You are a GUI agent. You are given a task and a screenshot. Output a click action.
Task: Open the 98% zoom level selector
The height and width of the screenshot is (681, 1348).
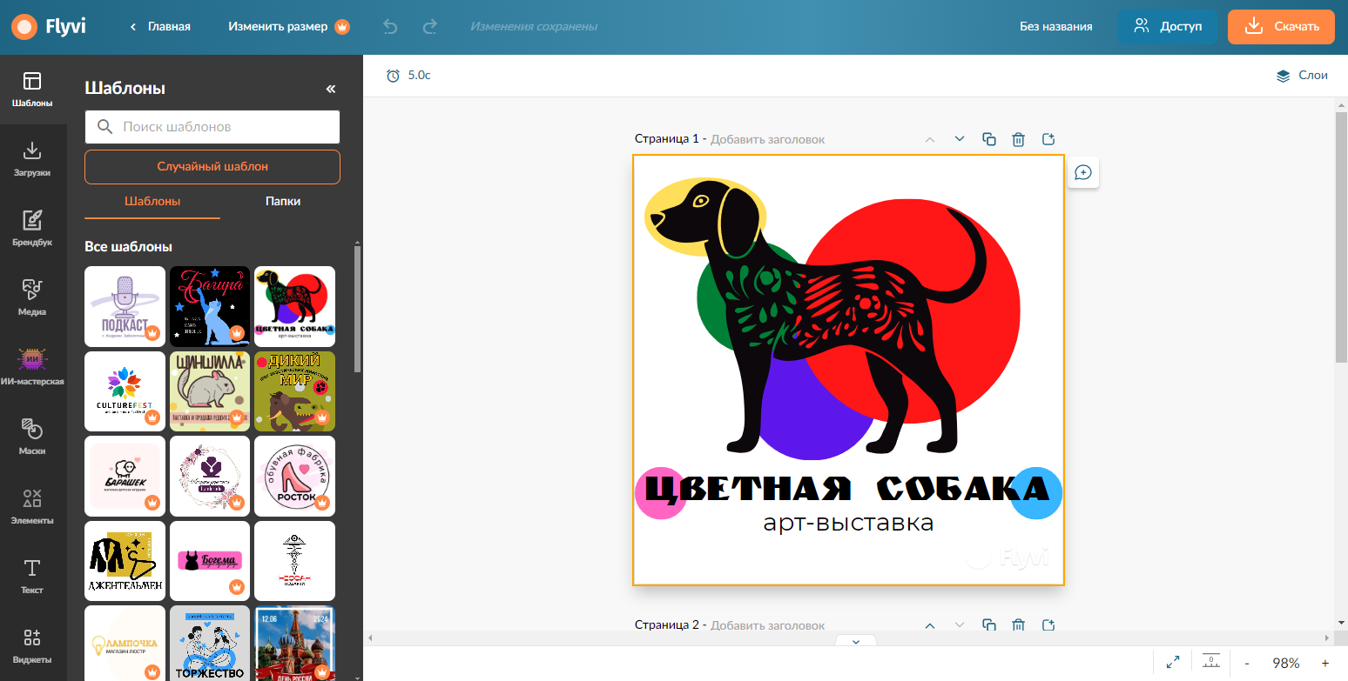tap(1286, 663)
